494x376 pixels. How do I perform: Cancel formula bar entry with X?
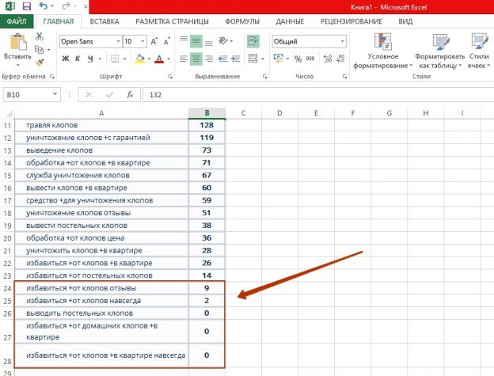[x=89, y=94]
